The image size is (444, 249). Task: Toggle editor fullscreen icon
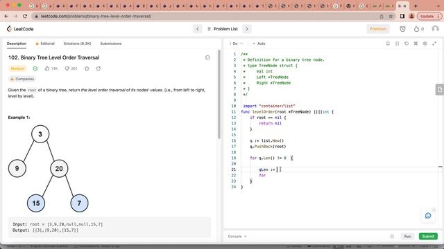(434, 44)
